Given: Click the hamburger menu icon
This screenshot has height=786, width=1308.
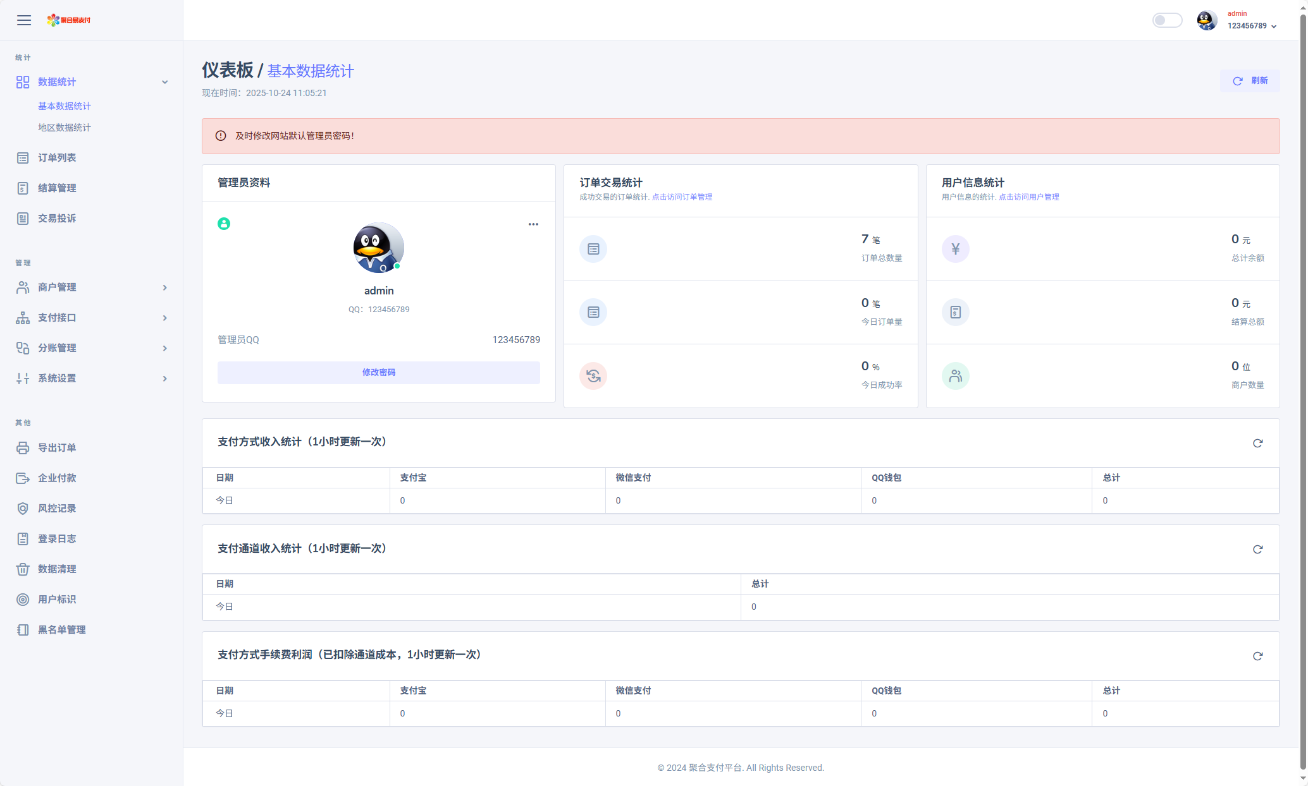Looking at the screenshot, I should click(x=24, y=20).
